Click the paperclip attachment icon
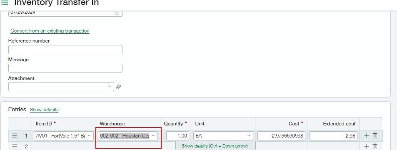This screenshot has width=397, height=150. click(118, 87)
